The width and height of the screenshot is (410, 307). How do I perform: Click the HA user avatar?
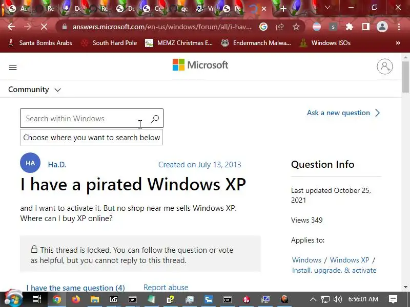click(x=30, y=163)
